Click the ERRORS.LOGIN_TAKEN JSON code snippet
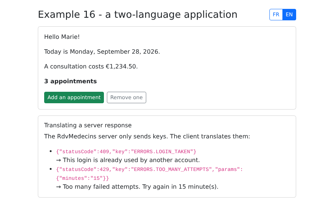Screen dimensions: 334x222 126,152
